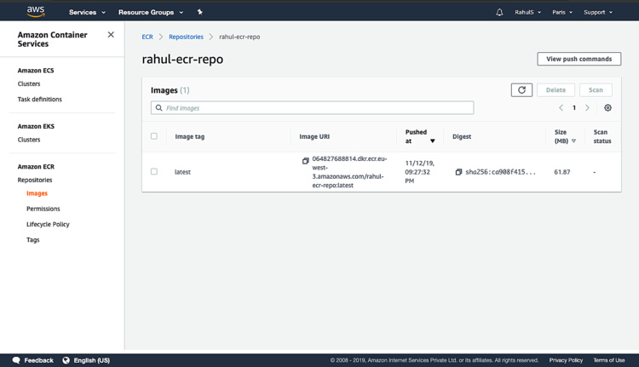Click Repositories breadcrumb link
The image size is (639, 367).
pyautogui.click(x=186, y=37)
